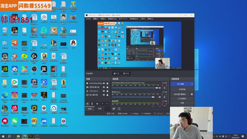247x139 pixels.
Task: Click the OBS logo in the title bar
Action: click(x=86, y=15)
